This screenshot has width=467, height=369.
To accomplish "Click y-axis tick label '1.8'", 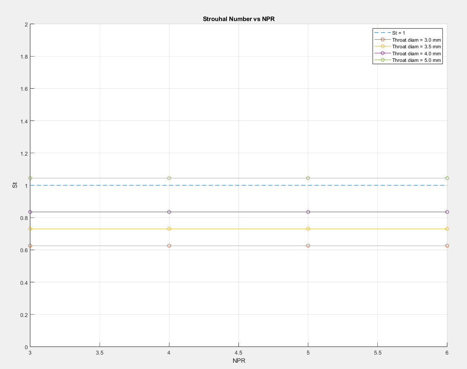I will [x=24, y=57].
